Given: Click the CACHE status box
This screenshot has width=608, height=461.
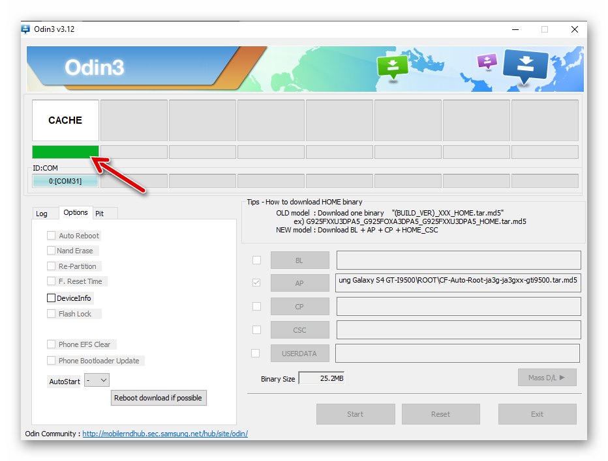Looking at the screenshot, I should tap(65, 120).
